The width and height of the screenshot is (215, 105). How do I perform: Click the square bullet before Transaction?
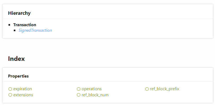9,25
